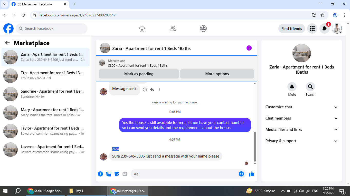Open the Groups icon in top navigation
Image resolution: width=350 pixels, height=196 pixels.
point(203,28)
